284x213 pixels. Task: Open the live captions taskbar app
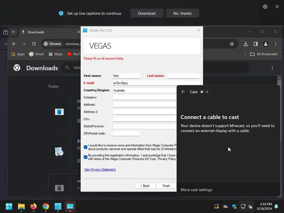pyautogui.click(x=70, y=206)
